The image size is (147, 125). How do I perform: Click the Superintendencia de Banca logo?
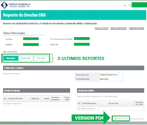16,5
